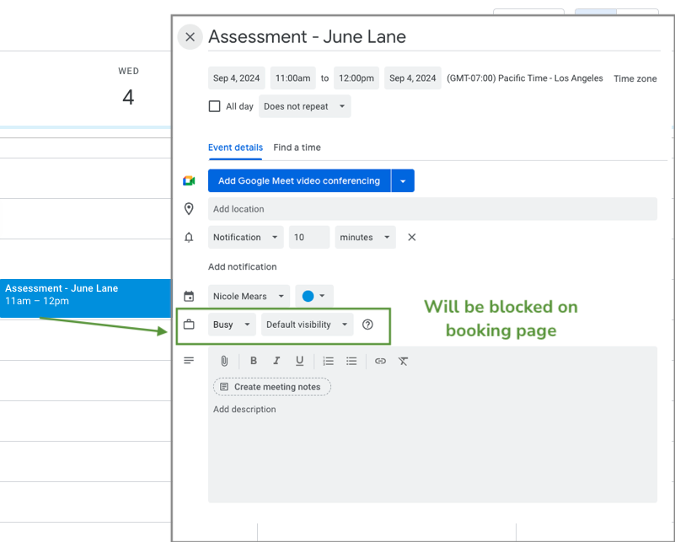The width and height of the screenshot is (675, 542).
Task: Click Create meeting notes chip
Action: click(272, 387)
